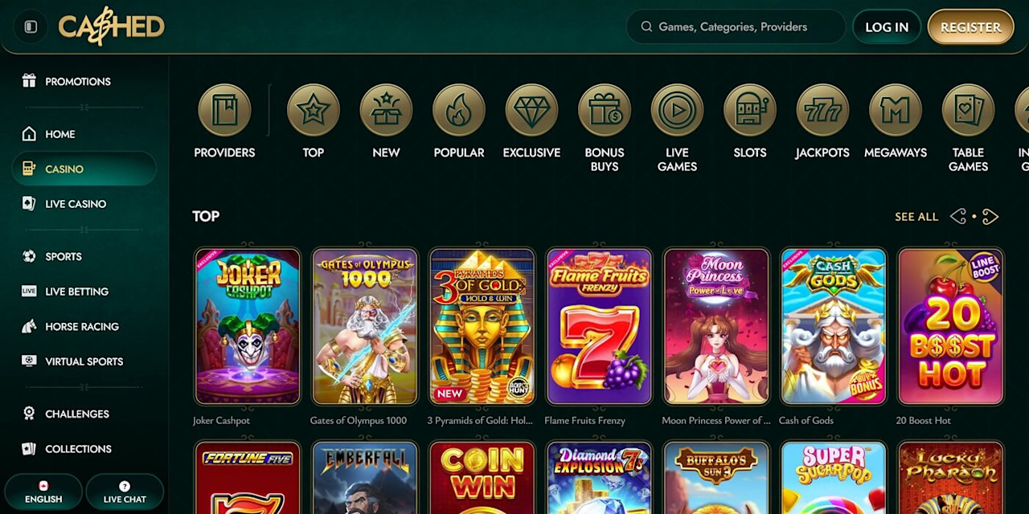Select the Jackpots 777 category icon
1029x514 pixels.
click(822, 110)
